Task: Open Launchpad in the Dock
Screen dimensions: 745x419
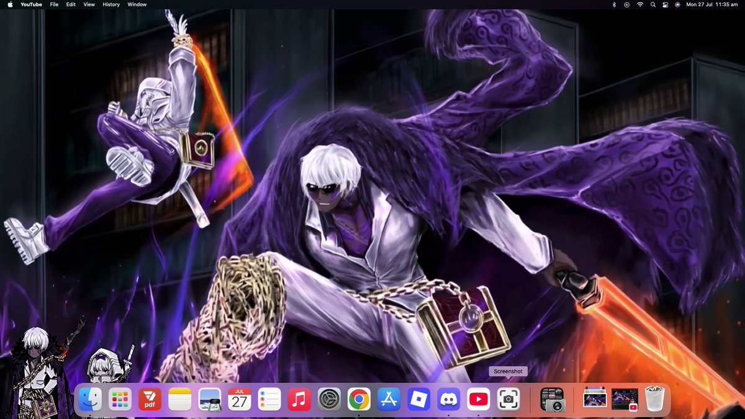Action: (120, 400)
